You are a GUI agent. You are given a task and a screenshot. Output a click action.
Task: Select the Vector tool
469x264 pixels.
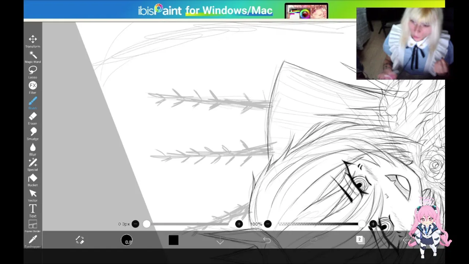[x=33, y=195]
